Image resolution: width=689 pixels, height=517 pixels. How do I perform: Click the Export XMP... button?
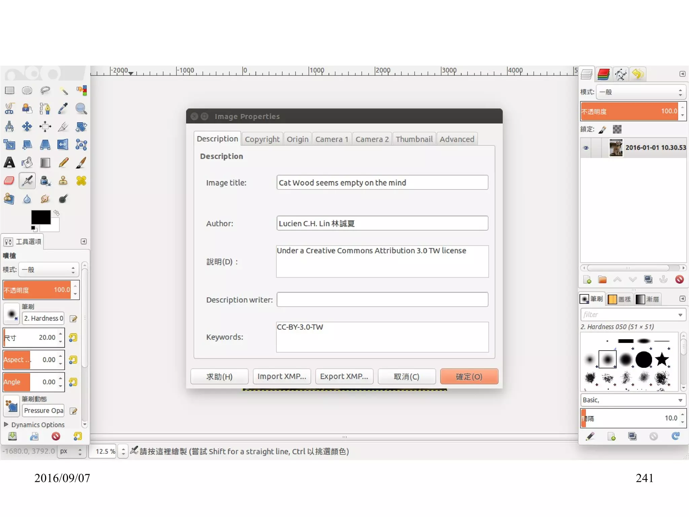(344, 376)
